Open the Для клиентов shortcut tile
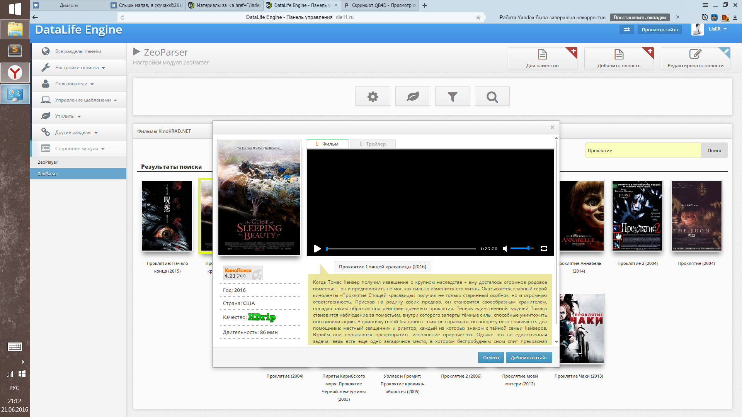This screenshot has width=742, height=417. coord(542,58)
